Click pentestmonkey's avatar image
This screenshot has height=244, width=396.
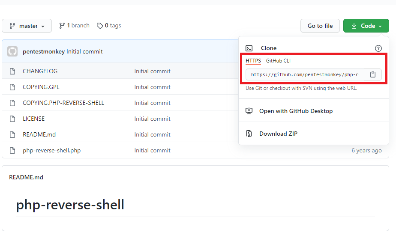pyautogui.click(x=12, y=52)
